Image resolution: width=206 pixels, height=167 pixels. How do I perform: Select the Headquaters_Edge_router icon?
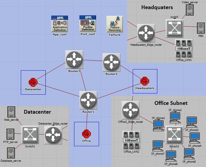(x=146, y=33)
